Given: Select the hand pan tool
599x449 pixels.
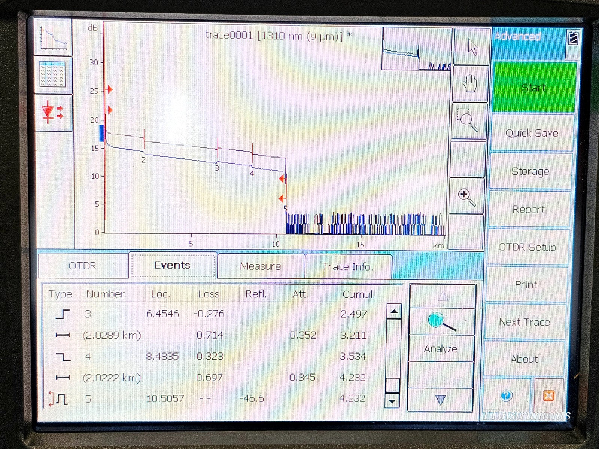Looking at the screenshot, I should 471,84.
